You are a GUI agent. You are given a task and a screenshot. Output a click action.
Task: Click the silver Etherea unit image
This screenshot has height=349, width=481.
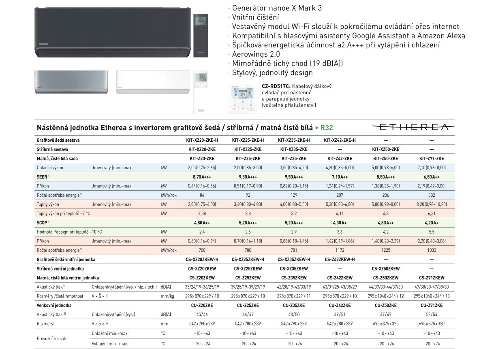click(x=71, y=82)
